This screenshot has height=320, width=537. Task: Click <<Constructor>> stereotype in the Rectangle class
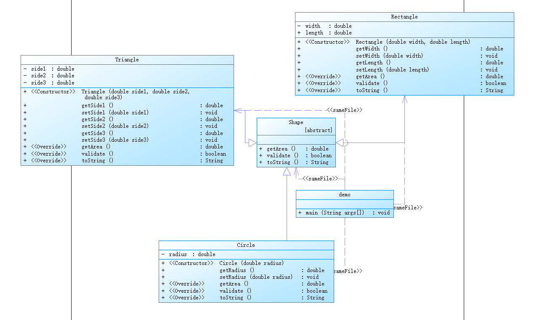[x=327, y=42]
